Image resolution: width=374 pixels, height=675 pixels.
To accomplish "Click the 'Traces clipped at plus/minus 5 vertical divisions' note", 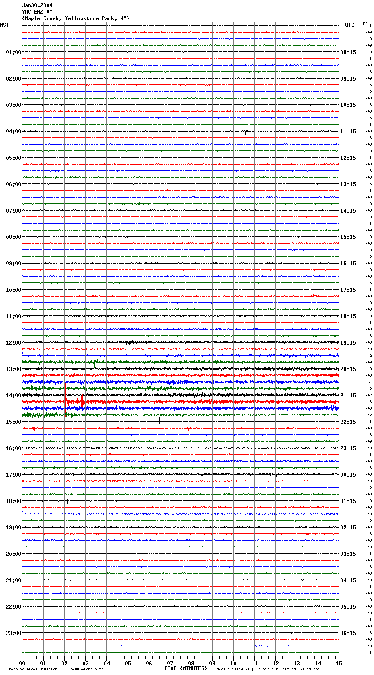I will pyautogui.click(x=266, y=669).
